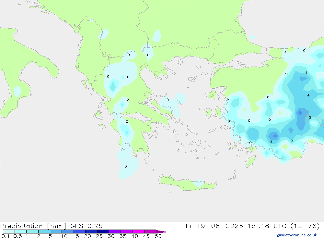Pick the 0.1–0.5 mm palest legend swatch

[x=9, y=232]
